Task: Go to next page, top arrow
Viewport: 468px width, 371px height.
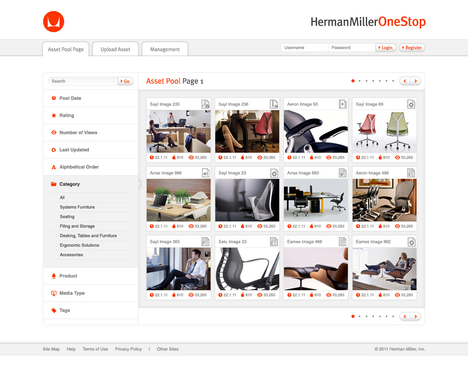Action: pyautogui.click(x=416, y=81)
